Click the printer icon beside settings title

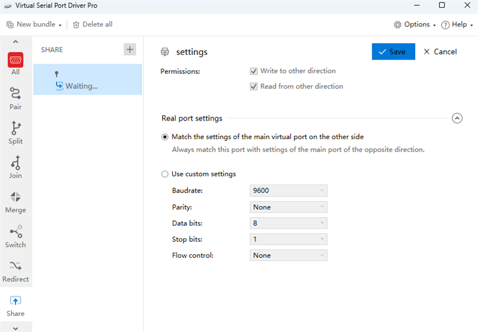point(165,52)
